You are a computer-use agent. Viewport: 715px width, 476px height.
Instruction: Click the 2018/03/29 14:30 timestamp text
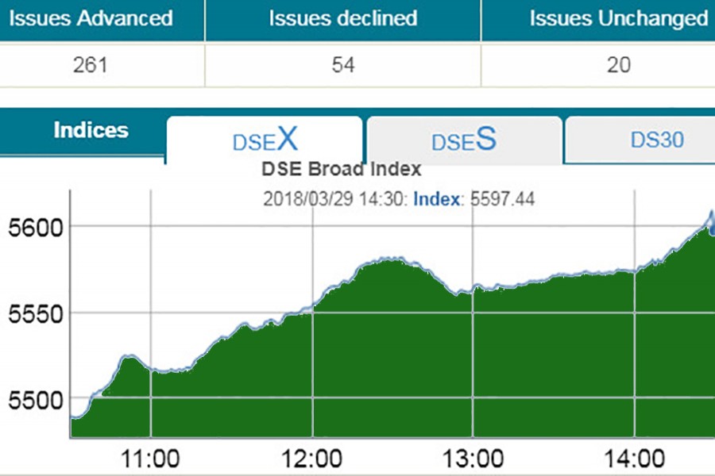coord(334,199)
